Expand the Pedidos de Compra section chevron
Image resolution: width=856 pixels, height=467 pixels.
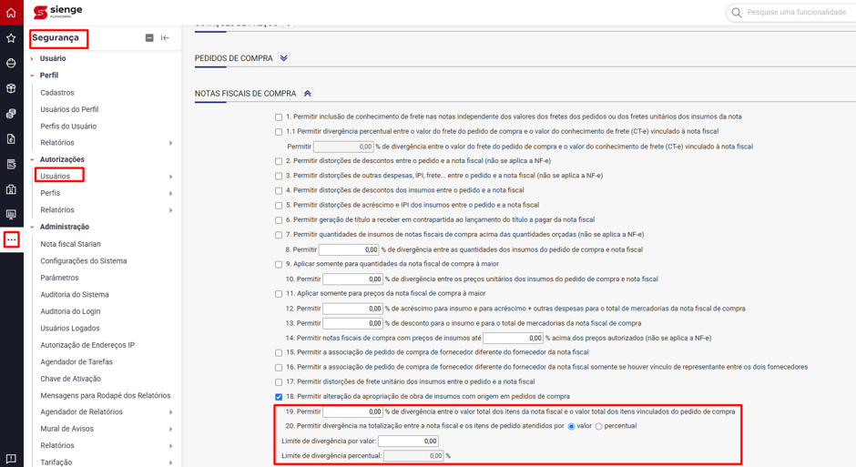(284, 58)
